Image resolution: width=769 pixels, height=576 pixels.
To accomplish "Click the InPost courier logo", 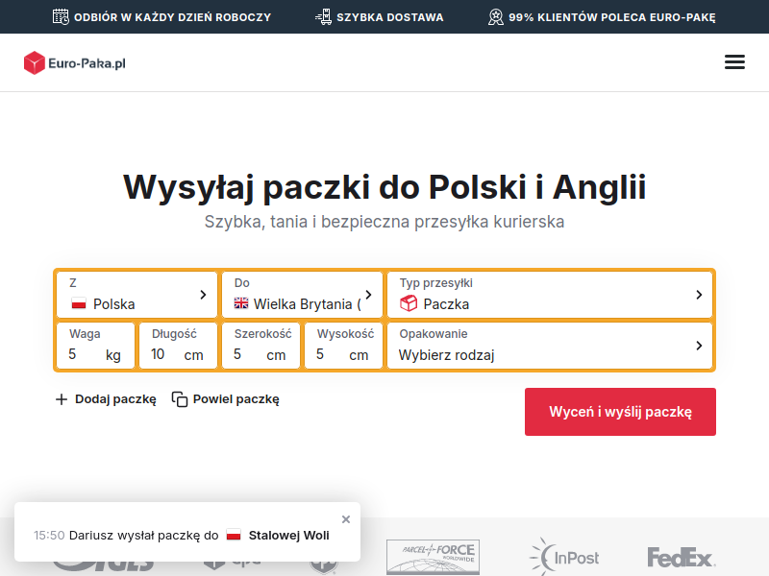I will 564,557.
